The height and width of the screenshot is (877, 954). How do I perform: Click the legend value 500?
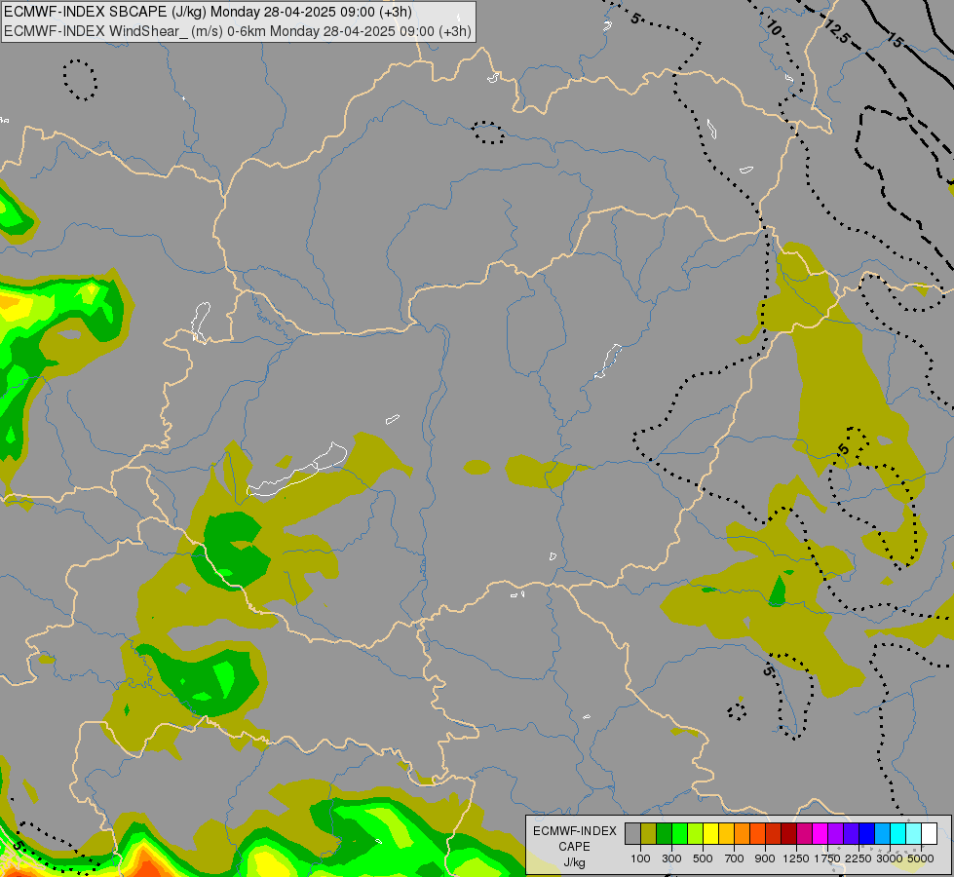point(703,858)
